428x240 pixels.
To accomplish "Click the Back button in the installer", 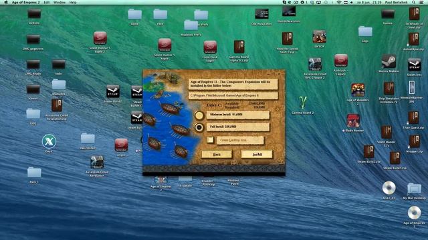I will tap(217, 154).
